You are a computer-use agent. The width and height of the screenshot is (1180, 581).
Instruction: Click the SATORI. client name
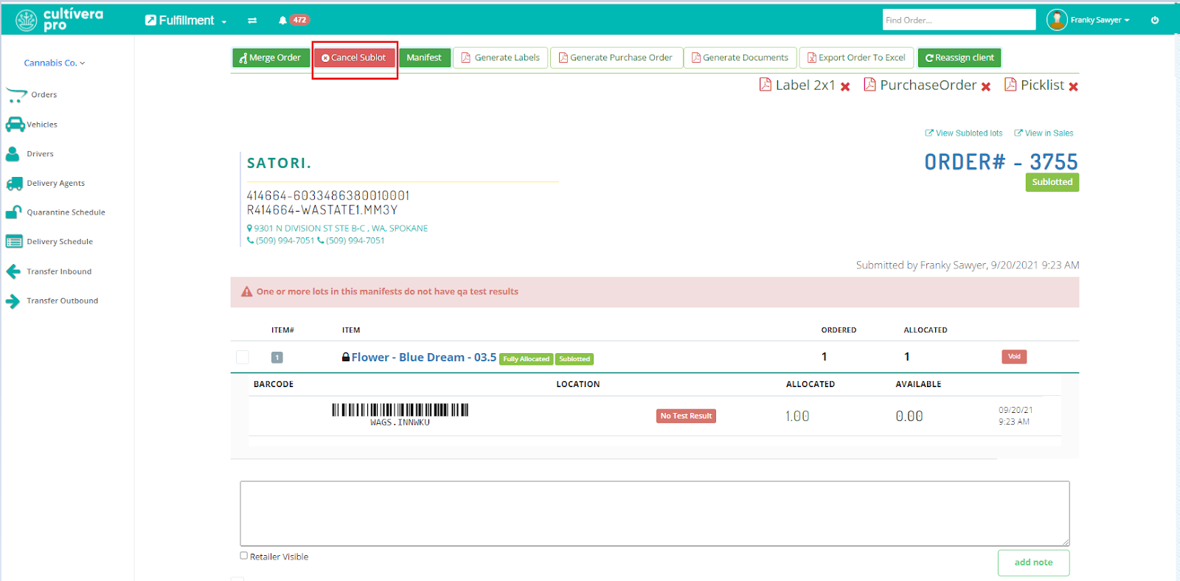pyautogui.click(x=279, y=163)
